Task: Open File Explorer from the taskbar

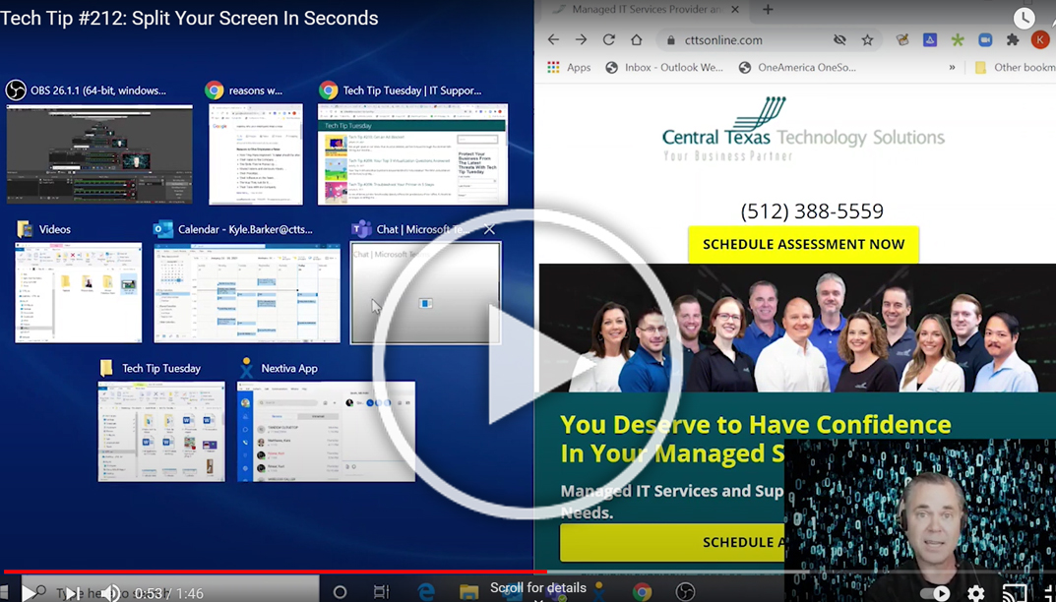Action: tap(468, 592)
